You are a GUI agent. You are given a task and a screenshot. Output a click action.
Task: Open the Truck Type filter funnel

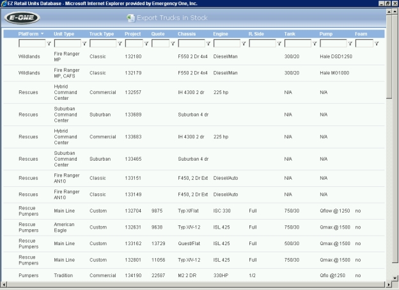coord(120,44)
